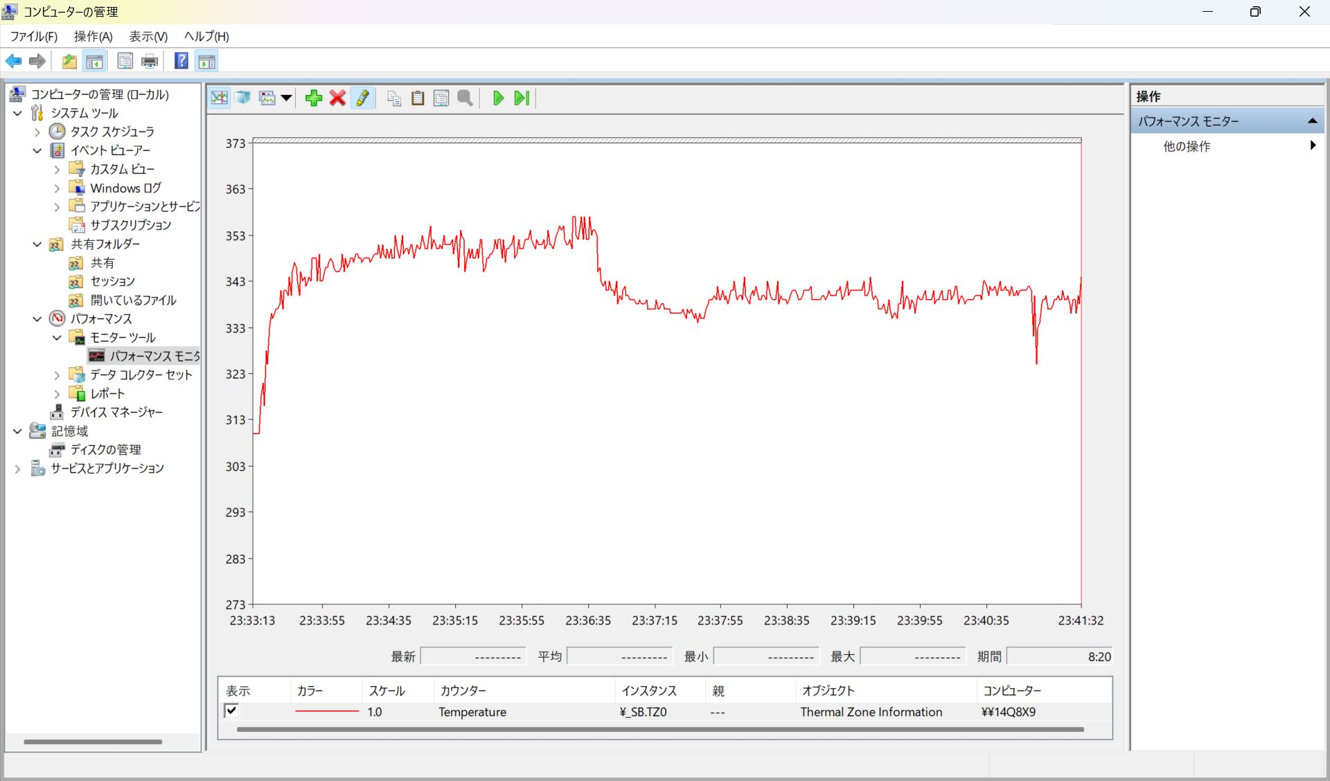
Task: Click the コンピューター column header
Action: coord(1044,691)
